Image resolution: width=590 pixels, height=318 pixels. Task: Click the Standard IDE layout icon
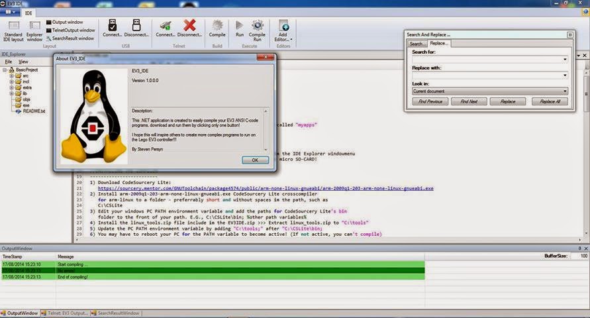click(13, 31)
